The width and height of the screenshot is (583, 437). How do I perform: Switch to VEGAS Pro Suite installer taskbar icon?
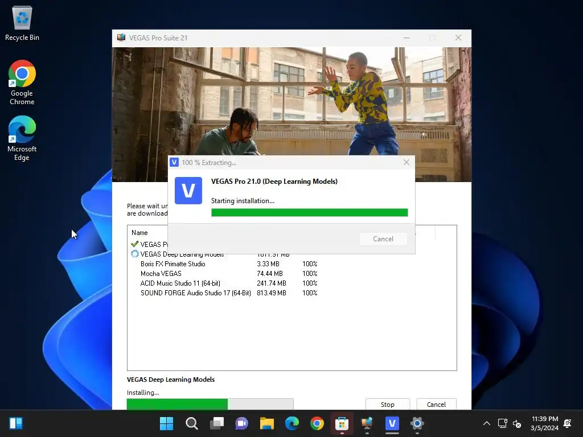tap(367, 423)
